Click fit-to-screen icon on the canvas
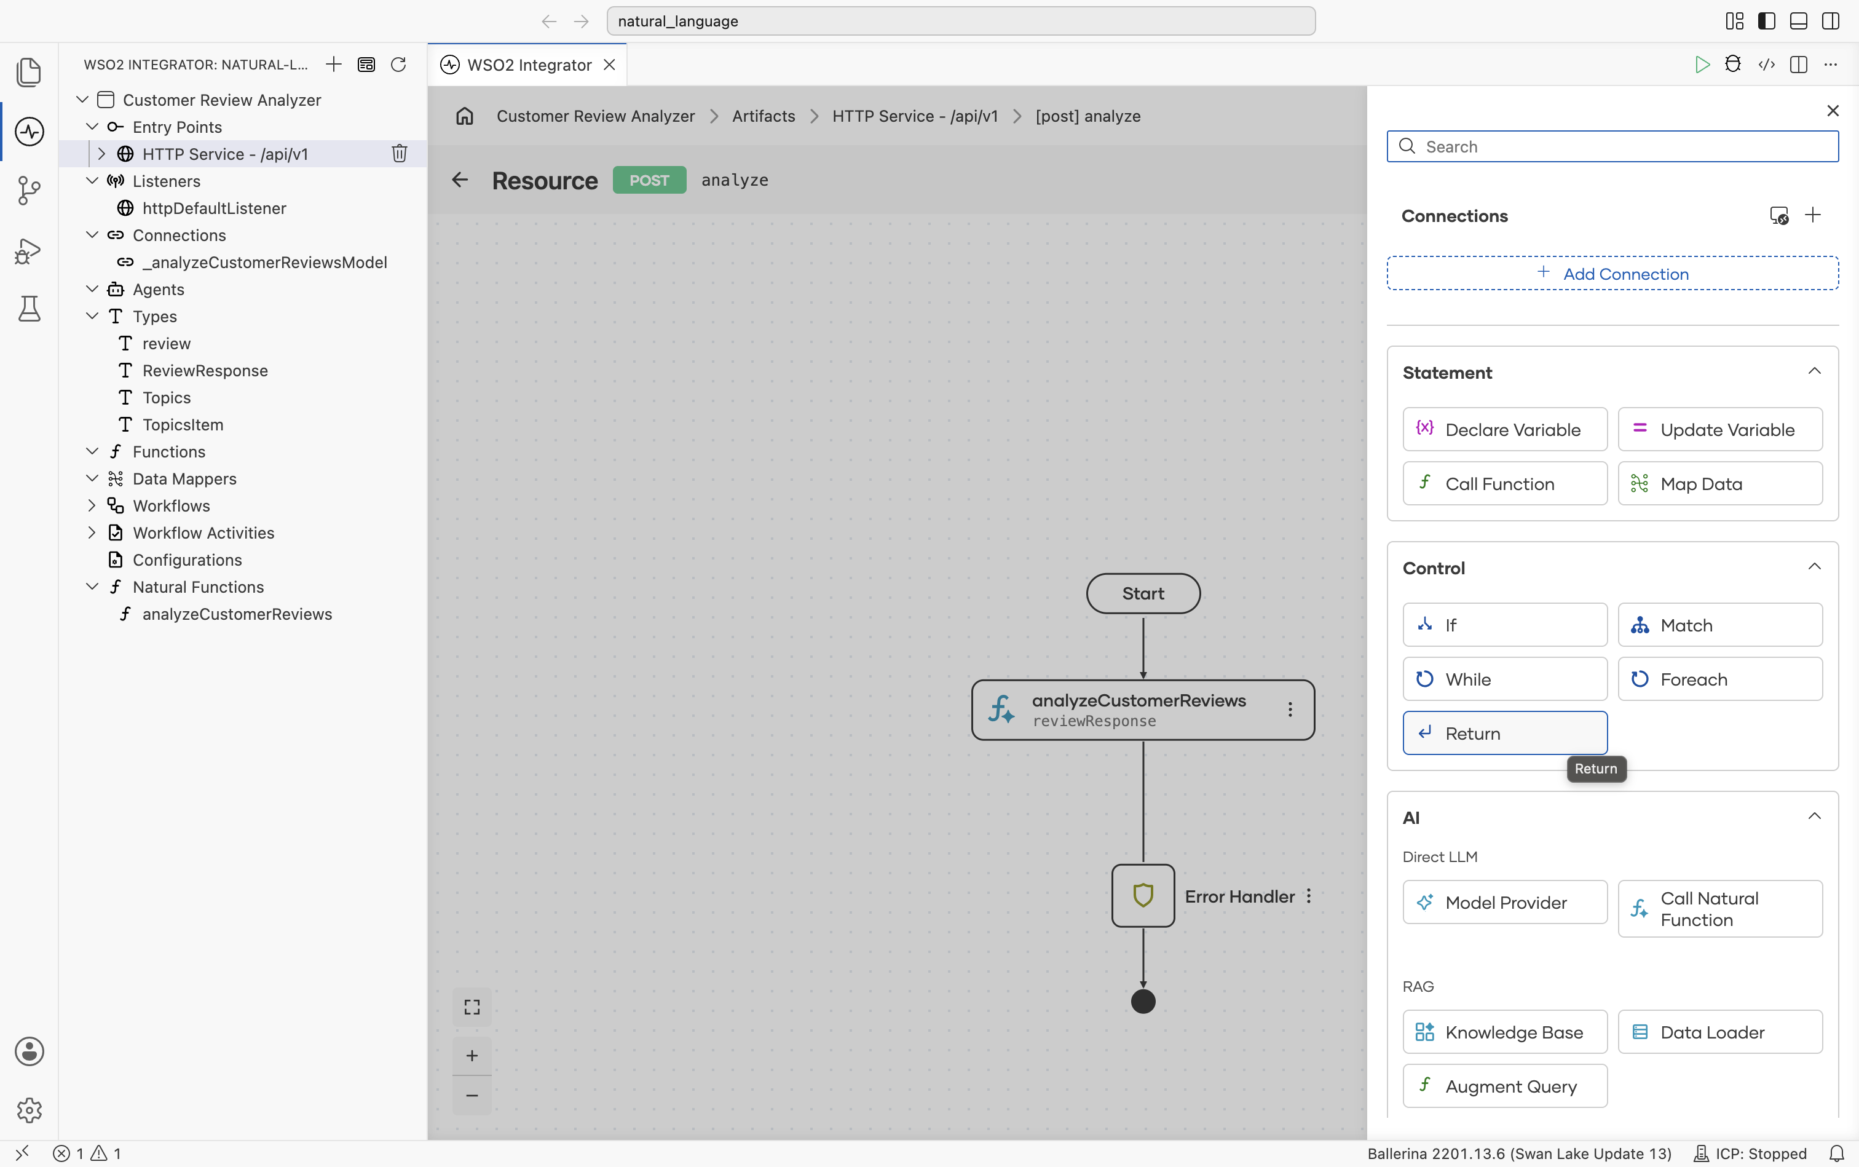Image resolution: width=1859 pixels, height=1167 pixels. [472, 1007]
